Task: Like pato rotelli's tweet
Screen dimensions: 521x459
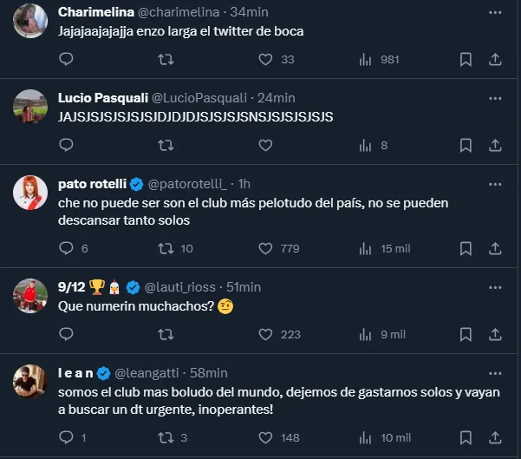Action: click(x=267, y=248)
